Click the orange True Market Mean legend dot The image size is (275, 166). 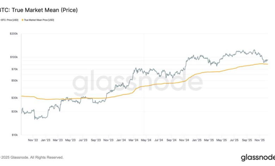click(x=23, y=20)
